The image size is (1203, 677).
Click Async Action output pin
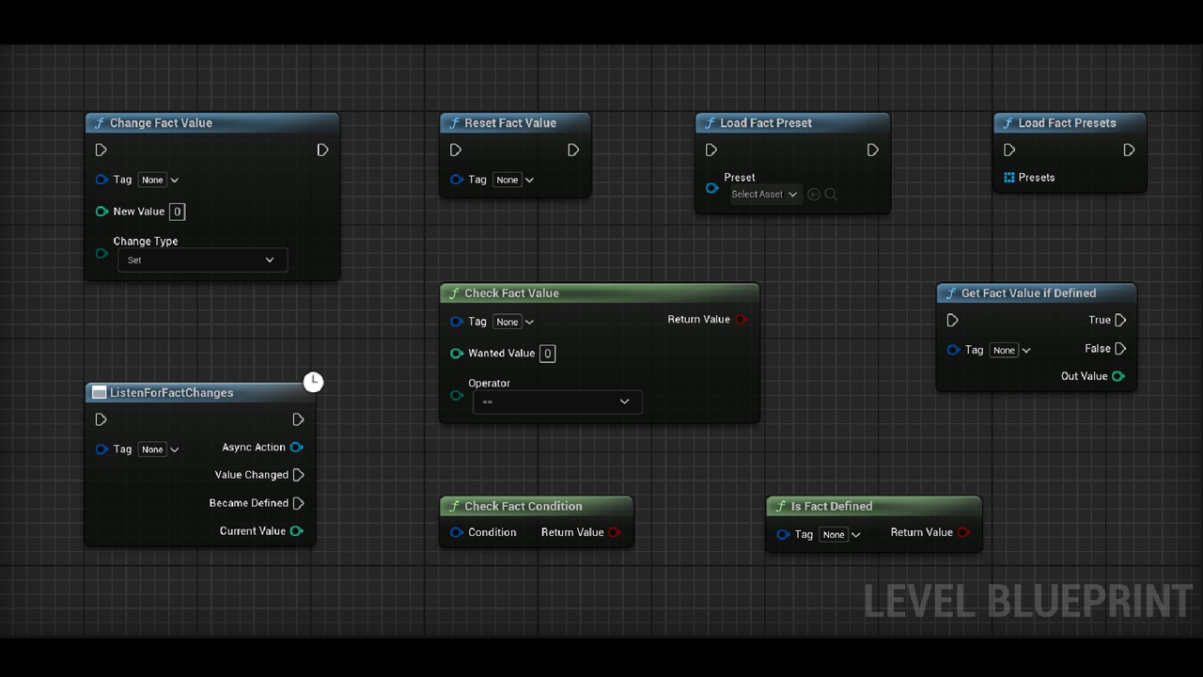click(297, 448)
